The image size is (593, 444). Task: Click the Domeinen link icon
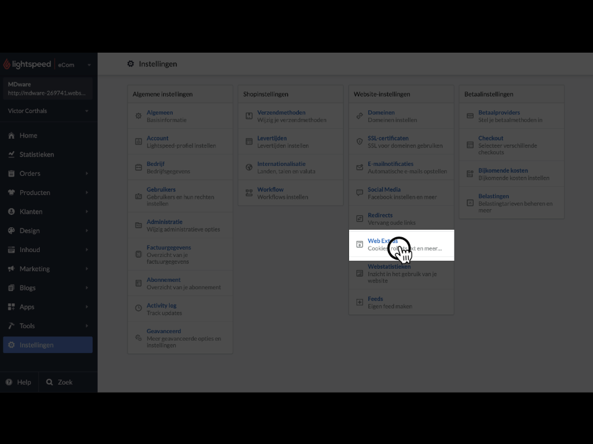pos(360,116)
